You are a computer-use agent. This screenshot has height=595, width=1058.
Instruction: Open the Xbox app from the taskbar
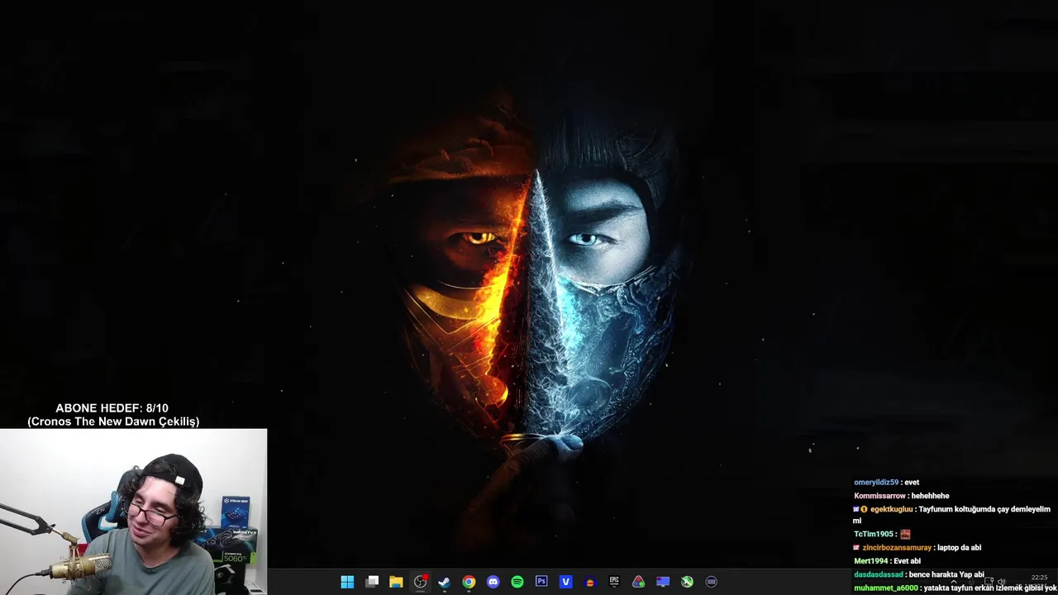click(687, 582)
